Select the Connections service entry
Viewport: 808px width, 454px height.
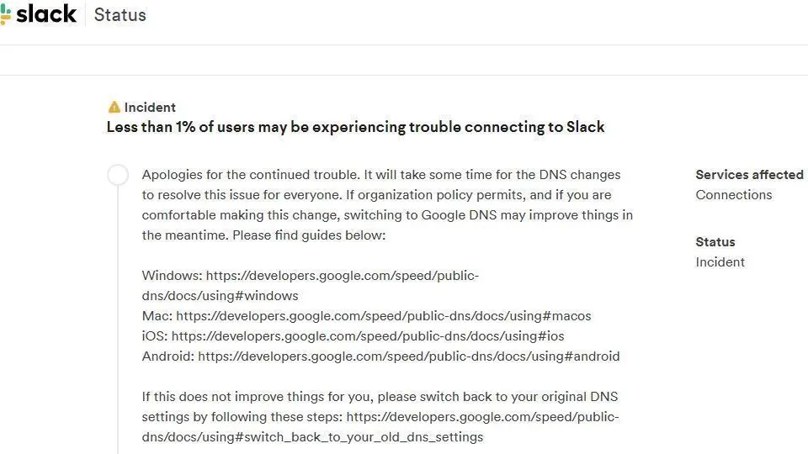pos(733,195)
